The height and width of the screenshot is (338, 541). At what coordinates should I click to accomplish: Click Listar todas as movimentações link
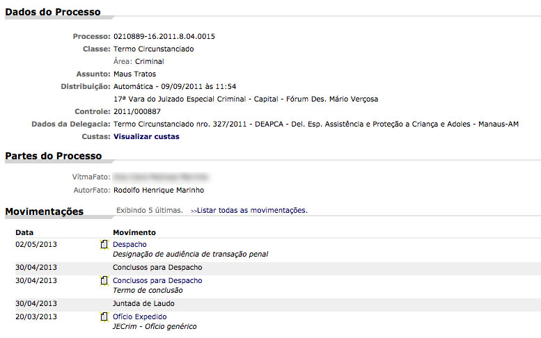(252, 210)
